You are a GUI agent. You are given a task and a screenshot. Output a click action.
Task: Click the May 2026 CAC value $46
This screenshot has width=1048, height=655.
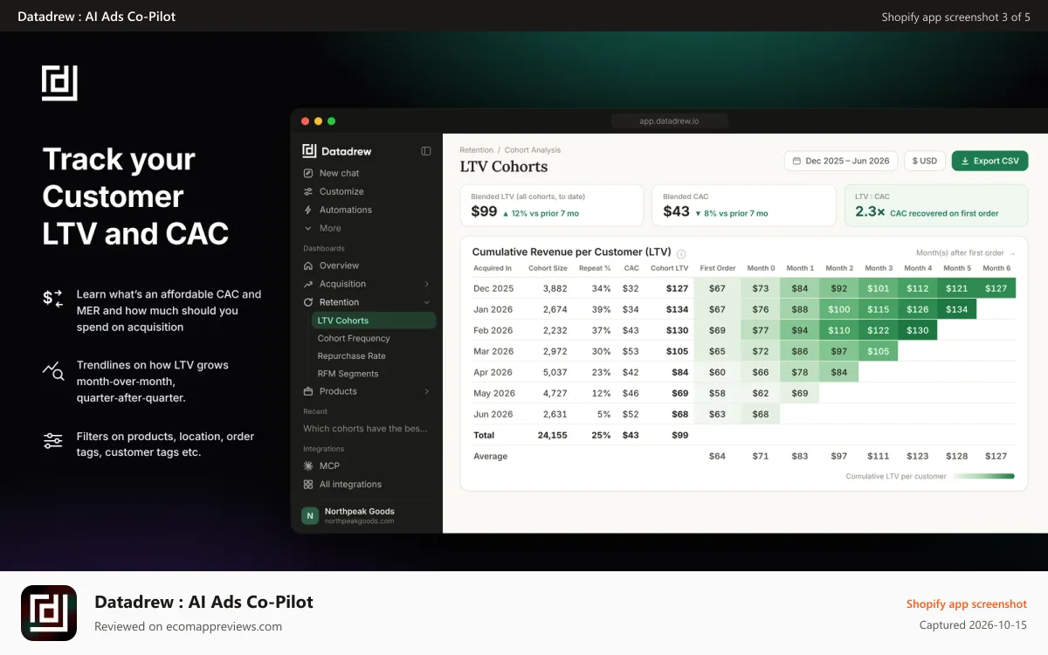631,393
